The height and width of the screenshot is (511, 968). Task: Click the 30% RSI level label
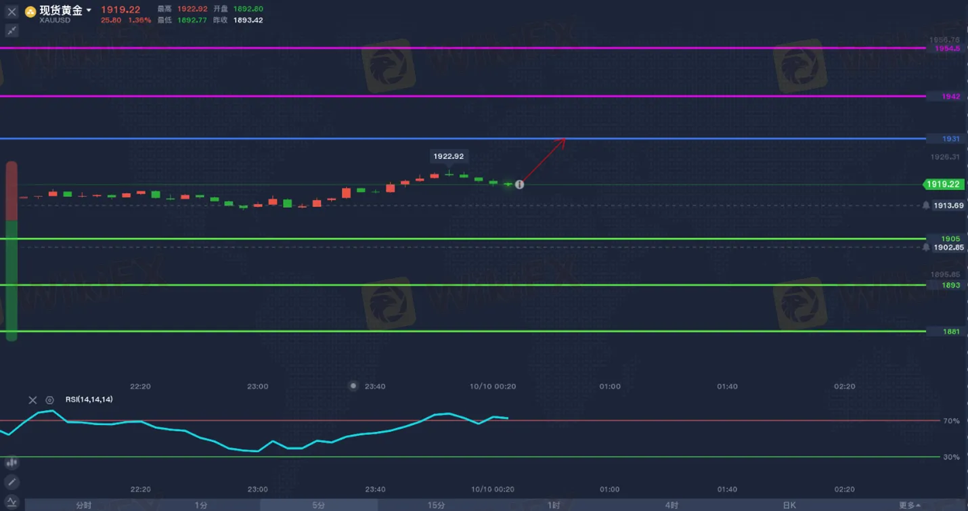click(951, 458)
